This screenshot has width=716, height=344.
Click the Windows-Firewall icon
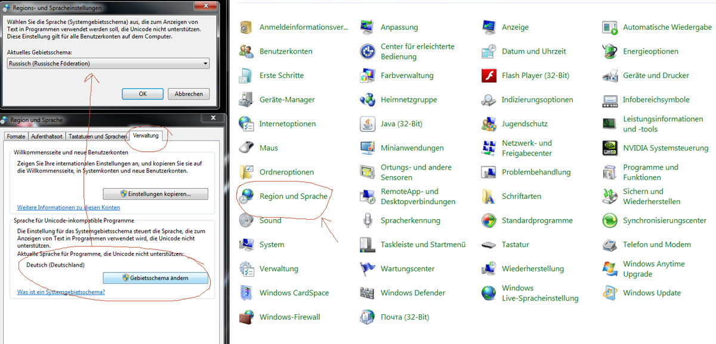coord(246,317)
